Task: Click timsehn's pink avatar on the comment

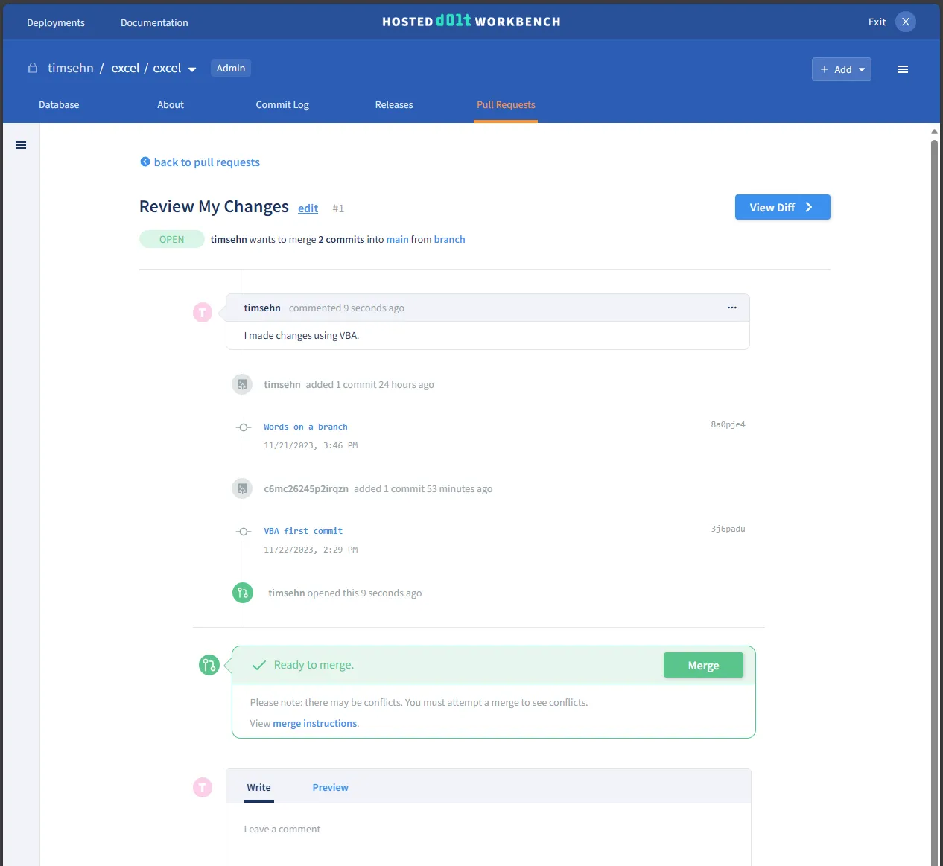Action: 202,312
